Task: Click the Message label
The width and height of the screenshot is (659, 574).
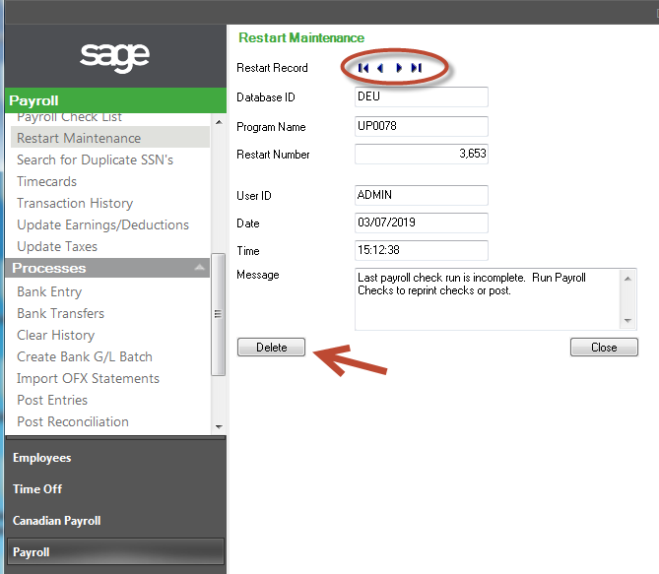Action: pos(258,275)
